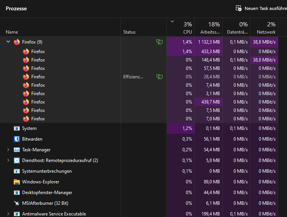Screen dimensions: 287x217
Task: Select the Prozesse page heading
Action: (16, 8)
